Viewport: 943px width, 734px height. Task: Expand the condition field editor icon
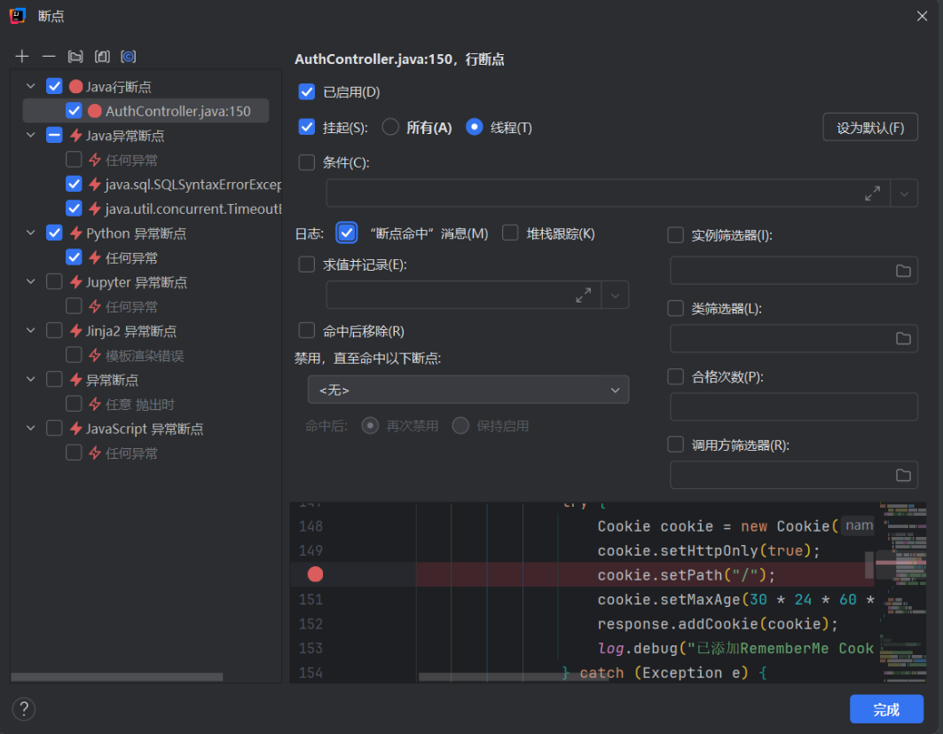tap(873, 193)
